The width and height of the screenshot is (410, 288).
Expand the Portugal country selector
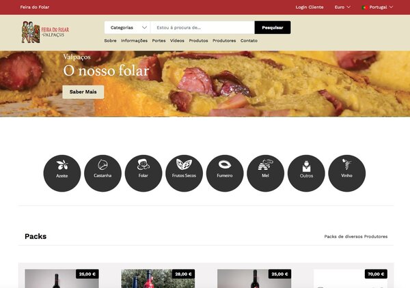pos(377,7)
